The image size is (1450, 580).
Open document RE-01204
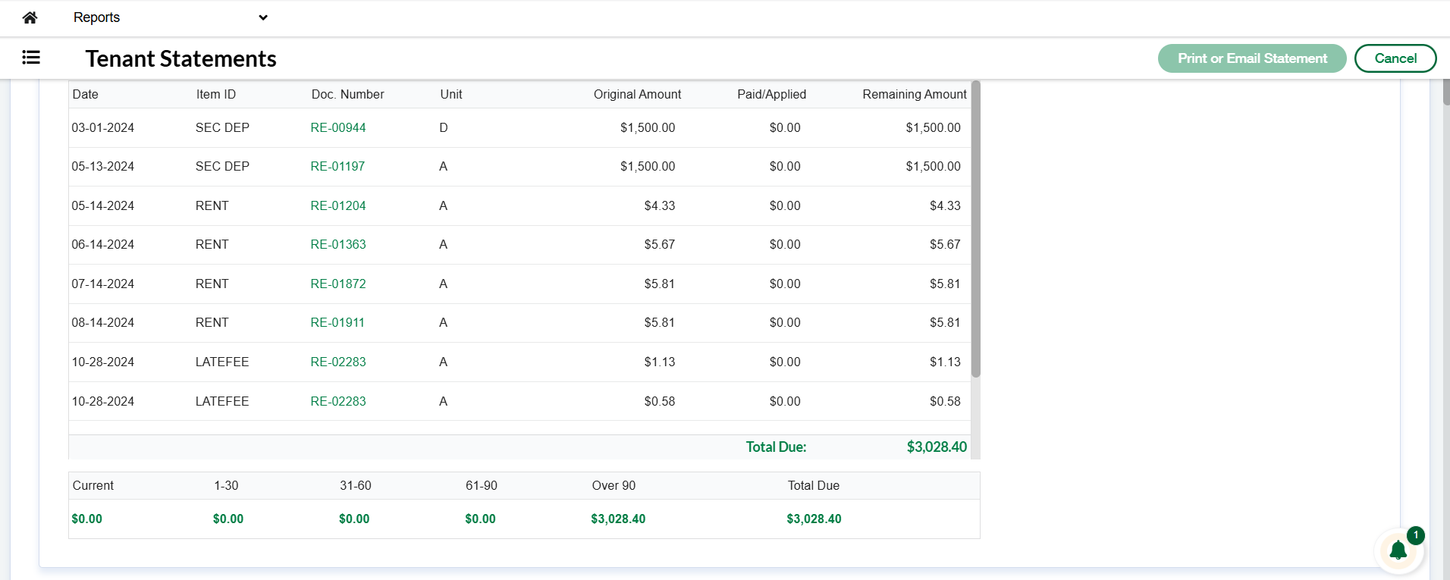click(338, 205)
